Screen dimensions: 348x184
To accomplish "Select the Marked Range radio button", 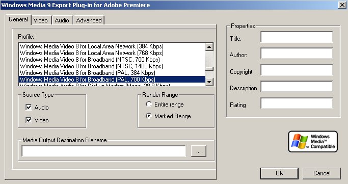I will point(148,116).
